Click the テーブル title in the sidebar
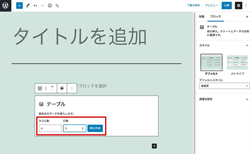The width and height of the screenshot is (252, 154). [x=212, y=26]
